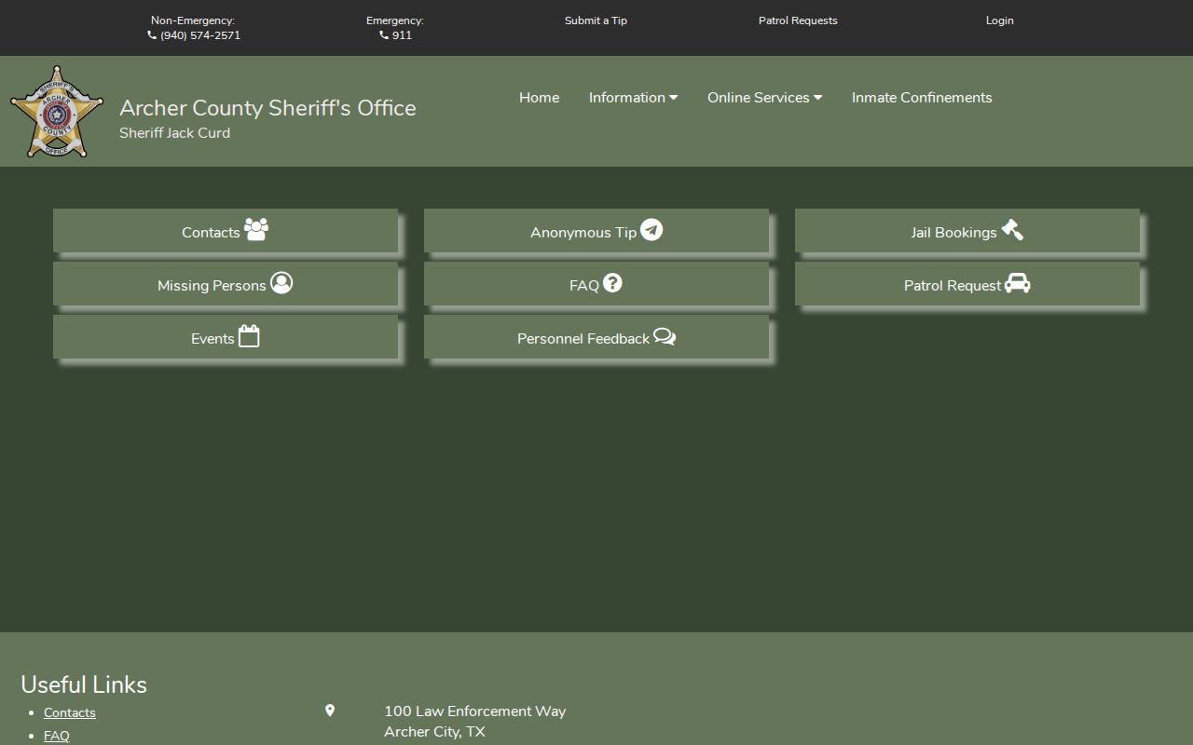The height and width of the screenshot is (745, 1193).
Task: Click the gavel icon on Jail Bookings
Action: point(1012,230)
